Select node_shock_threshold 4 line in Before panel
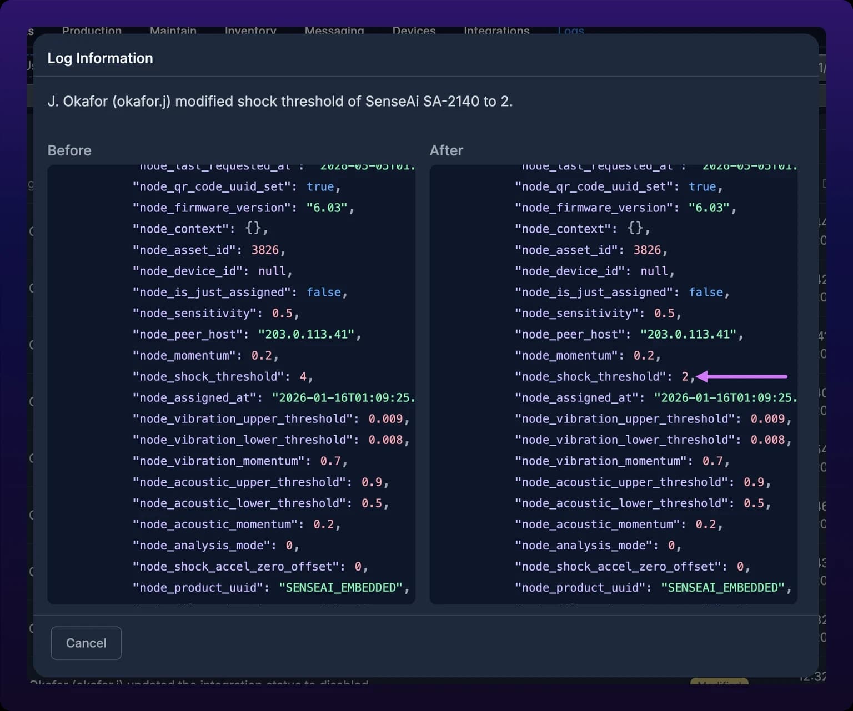Viewport: 853px width, 711px height. coord(223,376)
